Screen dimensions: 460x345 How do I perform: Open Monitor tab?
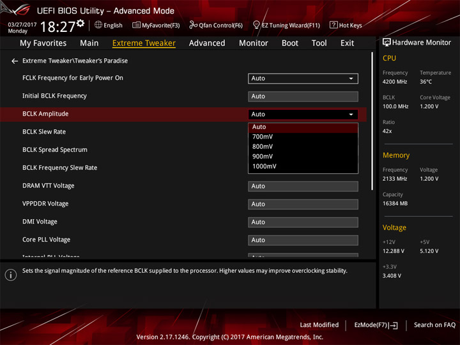pyautogui.click(x=254, y=43)
